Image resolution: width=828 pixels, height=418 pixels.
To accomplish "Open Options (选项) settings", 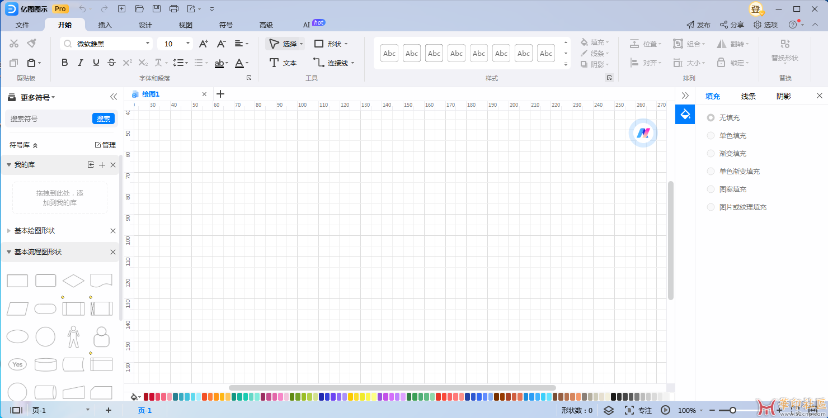I will (x=765, y=25).
